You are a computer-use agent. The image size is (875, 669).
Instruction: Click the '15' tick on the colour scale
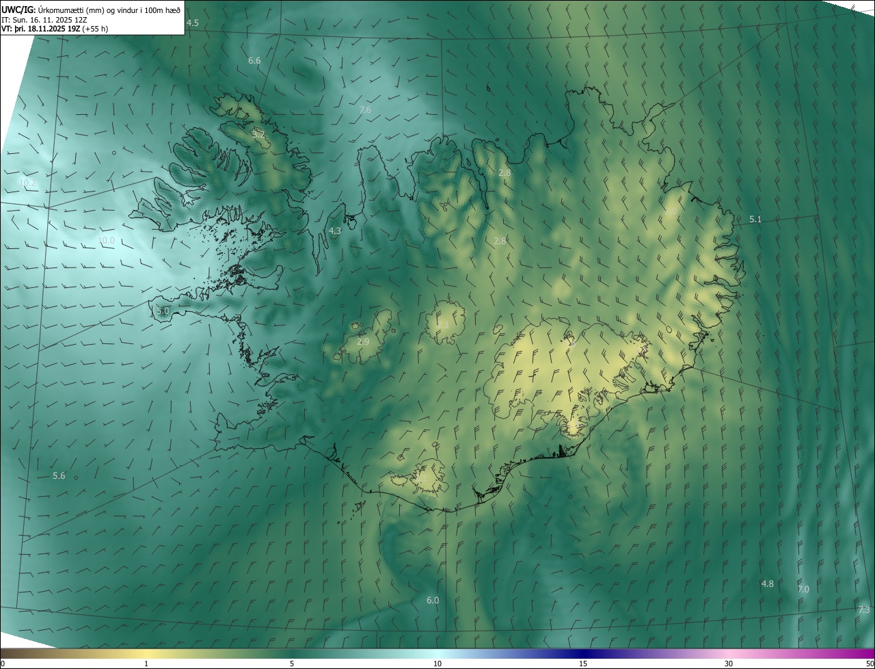(x=583, y=664)
